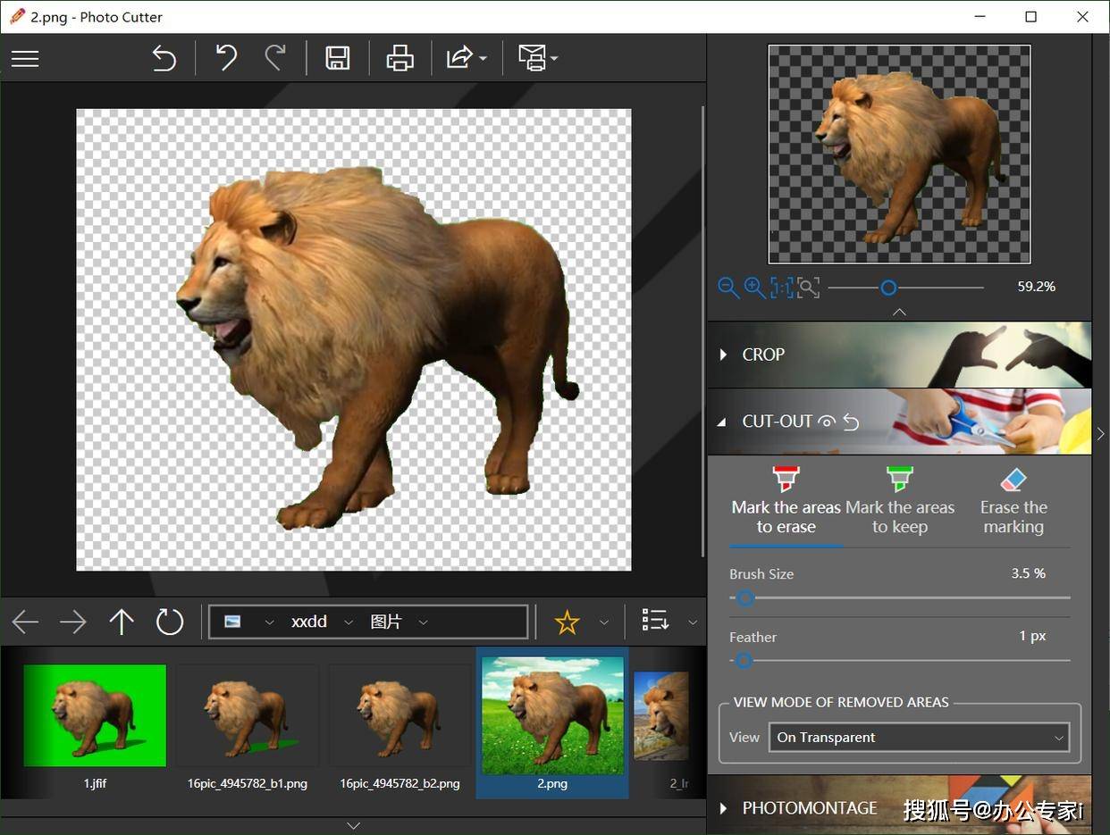Open the hamburger main menu
Screen dimensions: 1110x835
(25, 59)
